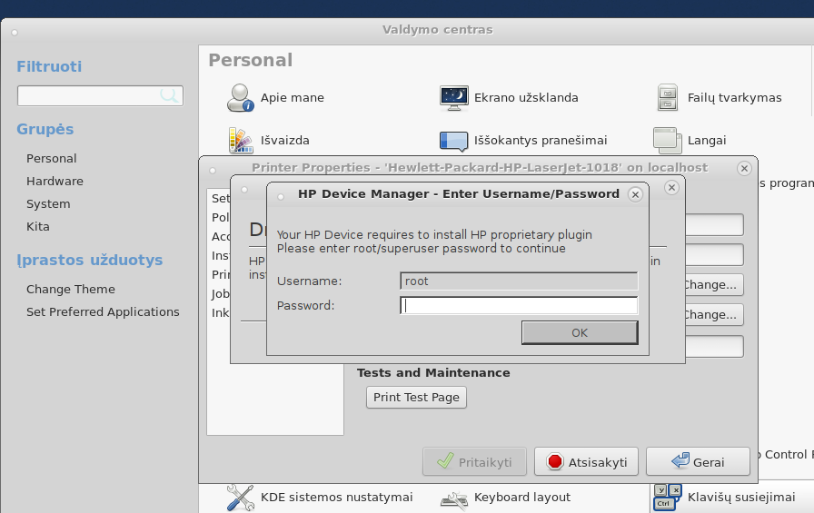Click upper Change... button in Printer Properties
Viewport: 814px width, 513px height.
point(714,285)
